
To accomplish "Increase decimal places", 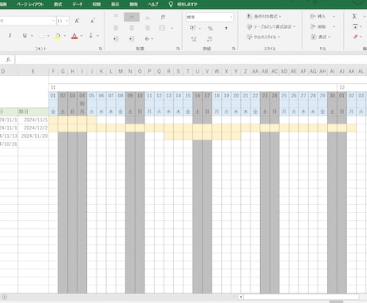I will tap(194, 39).
